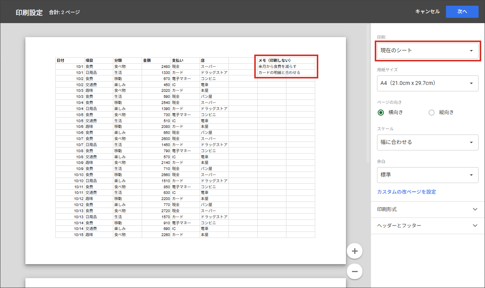Click the 次へ button
This screenshot has height=288, width=485.
462,11
